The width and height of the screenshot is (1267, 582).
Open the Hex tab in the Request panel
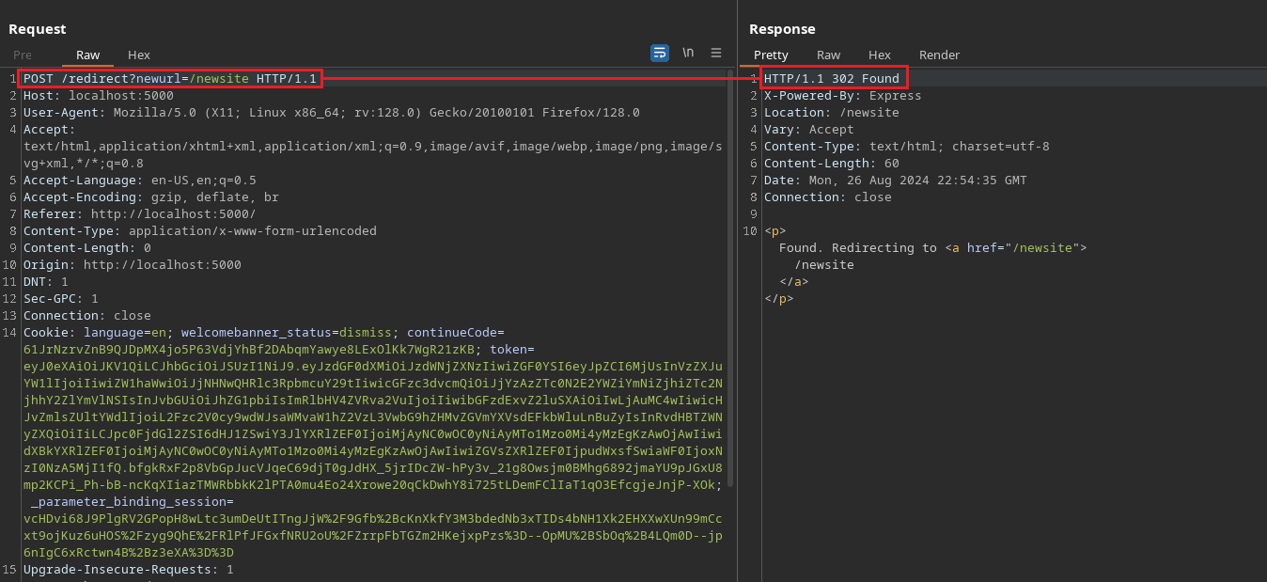139,55
